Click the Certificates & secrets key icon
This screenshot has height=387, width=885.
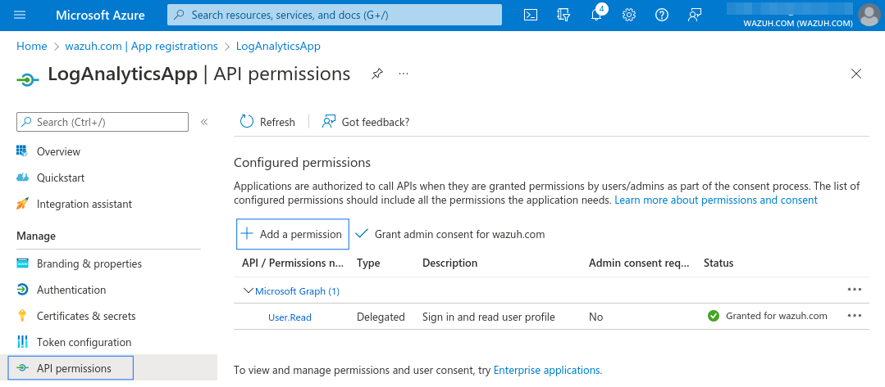point(22,316)
